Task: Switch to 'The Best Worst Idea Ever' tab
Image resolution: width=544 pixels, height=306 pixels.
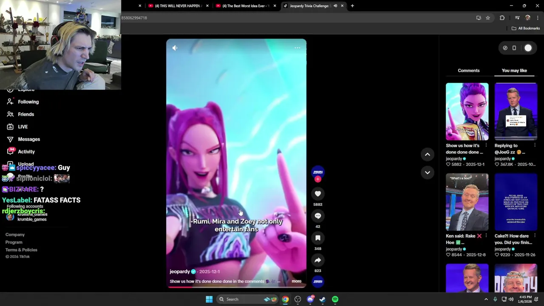Action: click(x=246, y=6)
